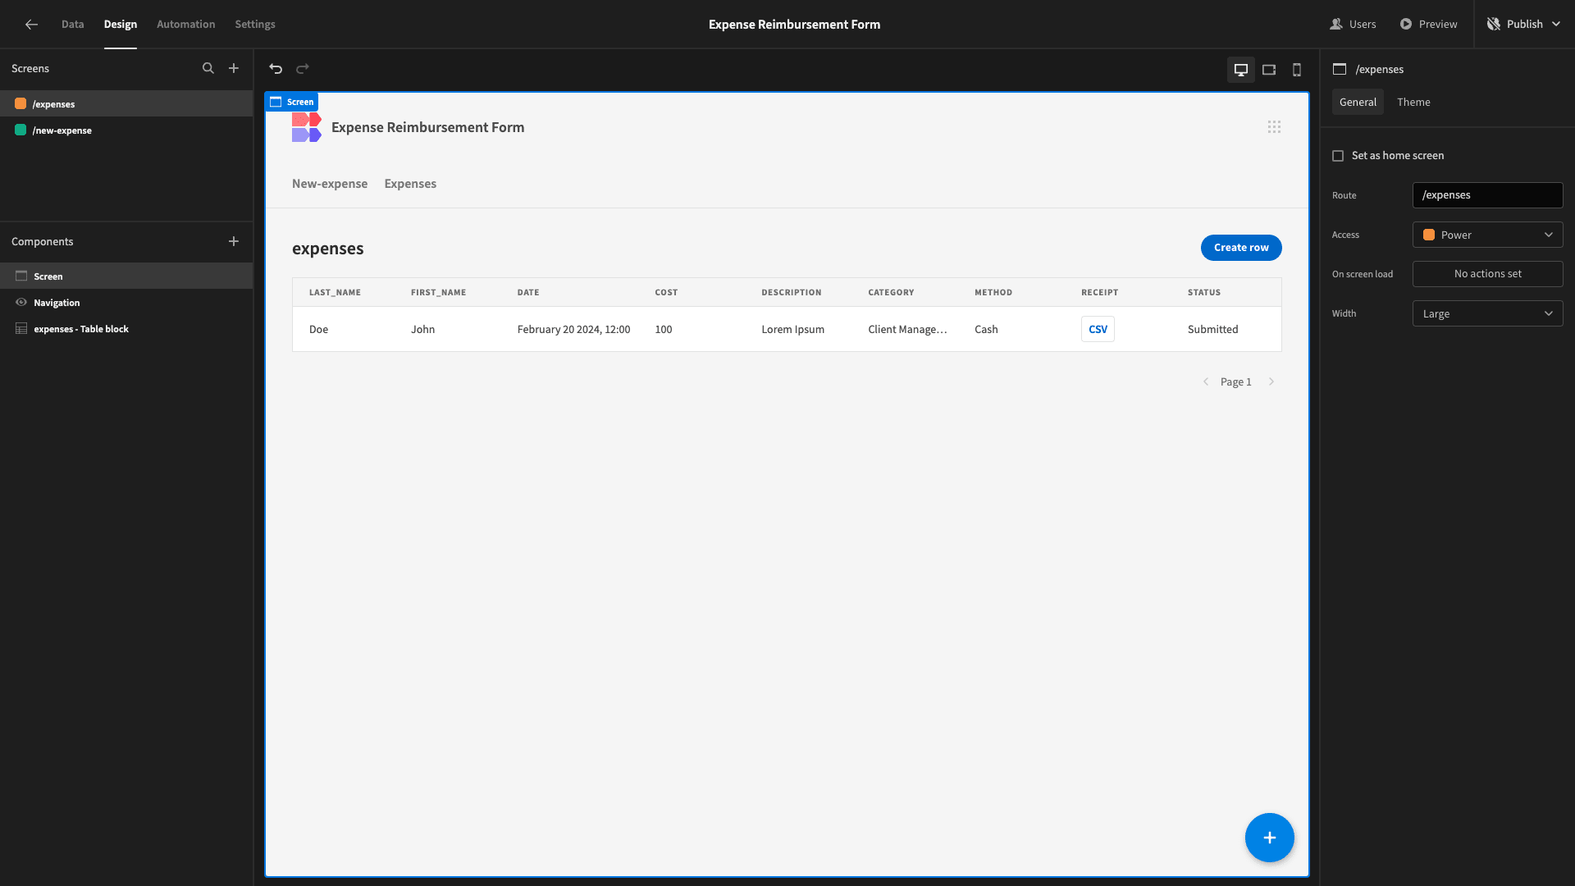Open the Access Power dropdown
Viewport: 1575px width, 886px height.
click(x=1487, y=235)
